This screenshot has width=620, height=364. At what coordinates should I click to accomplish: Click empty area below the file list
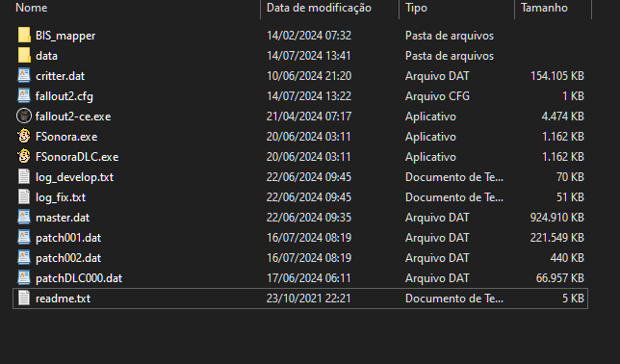(300, 336)
